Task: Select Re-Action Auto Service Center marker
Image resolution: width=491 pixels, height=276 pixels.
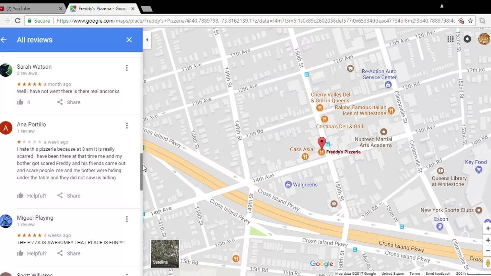Action: [388, 84]
